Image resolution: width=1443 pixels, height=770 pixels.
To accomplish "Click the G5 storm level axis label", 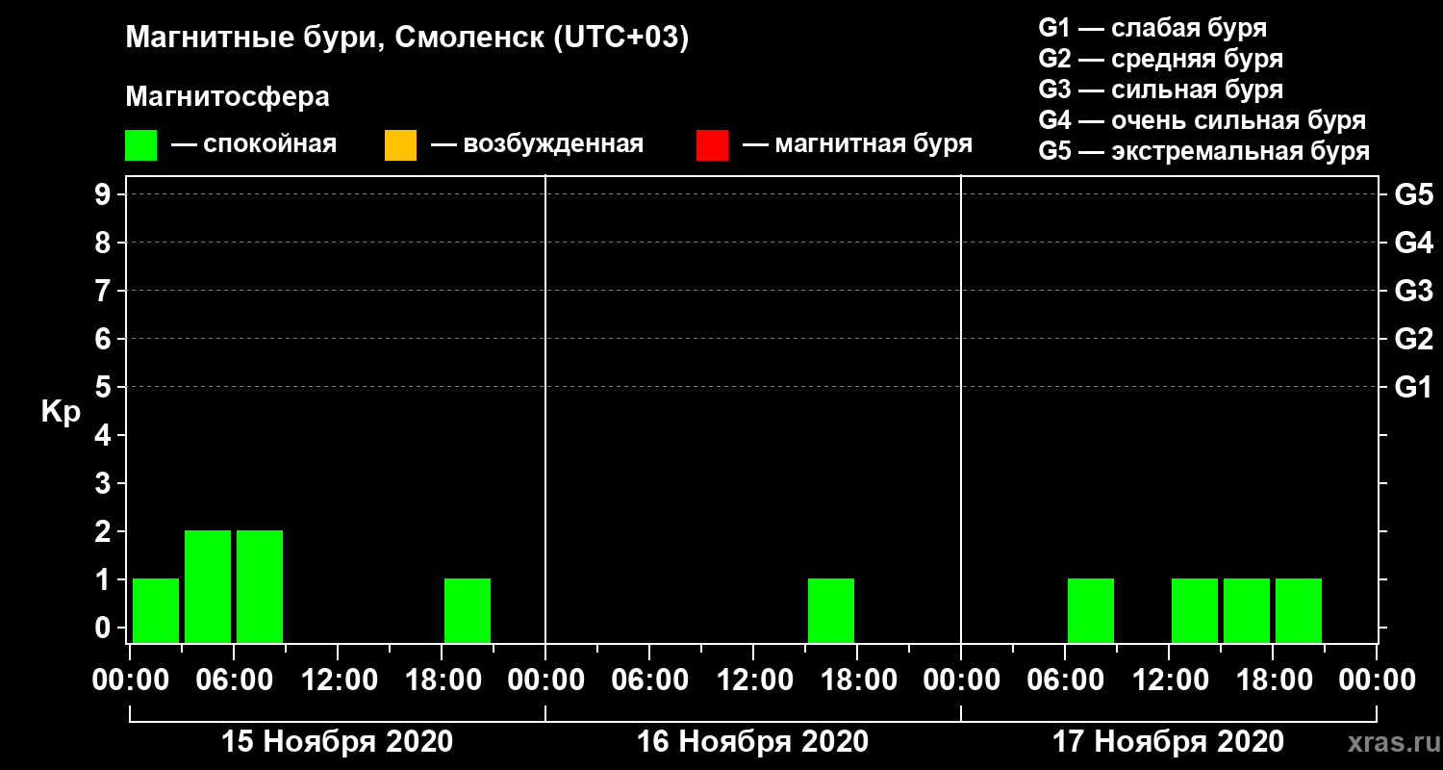I will click(x=1413, y=194).
